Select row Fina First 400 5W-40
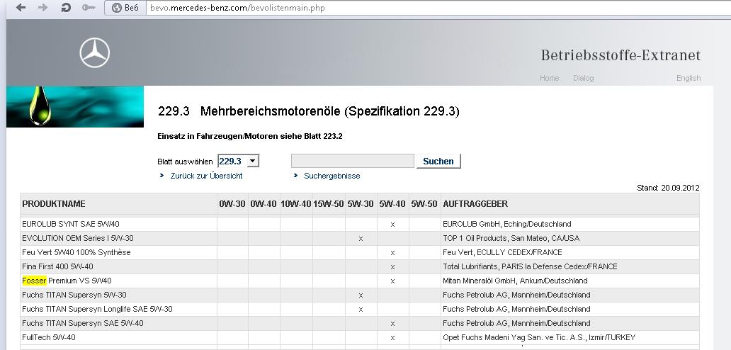 coord(359,266)
